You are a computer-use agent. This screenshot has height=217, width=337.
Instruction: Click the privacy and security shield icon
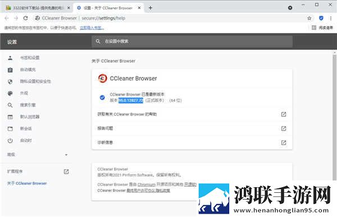(x=10, y=82)
